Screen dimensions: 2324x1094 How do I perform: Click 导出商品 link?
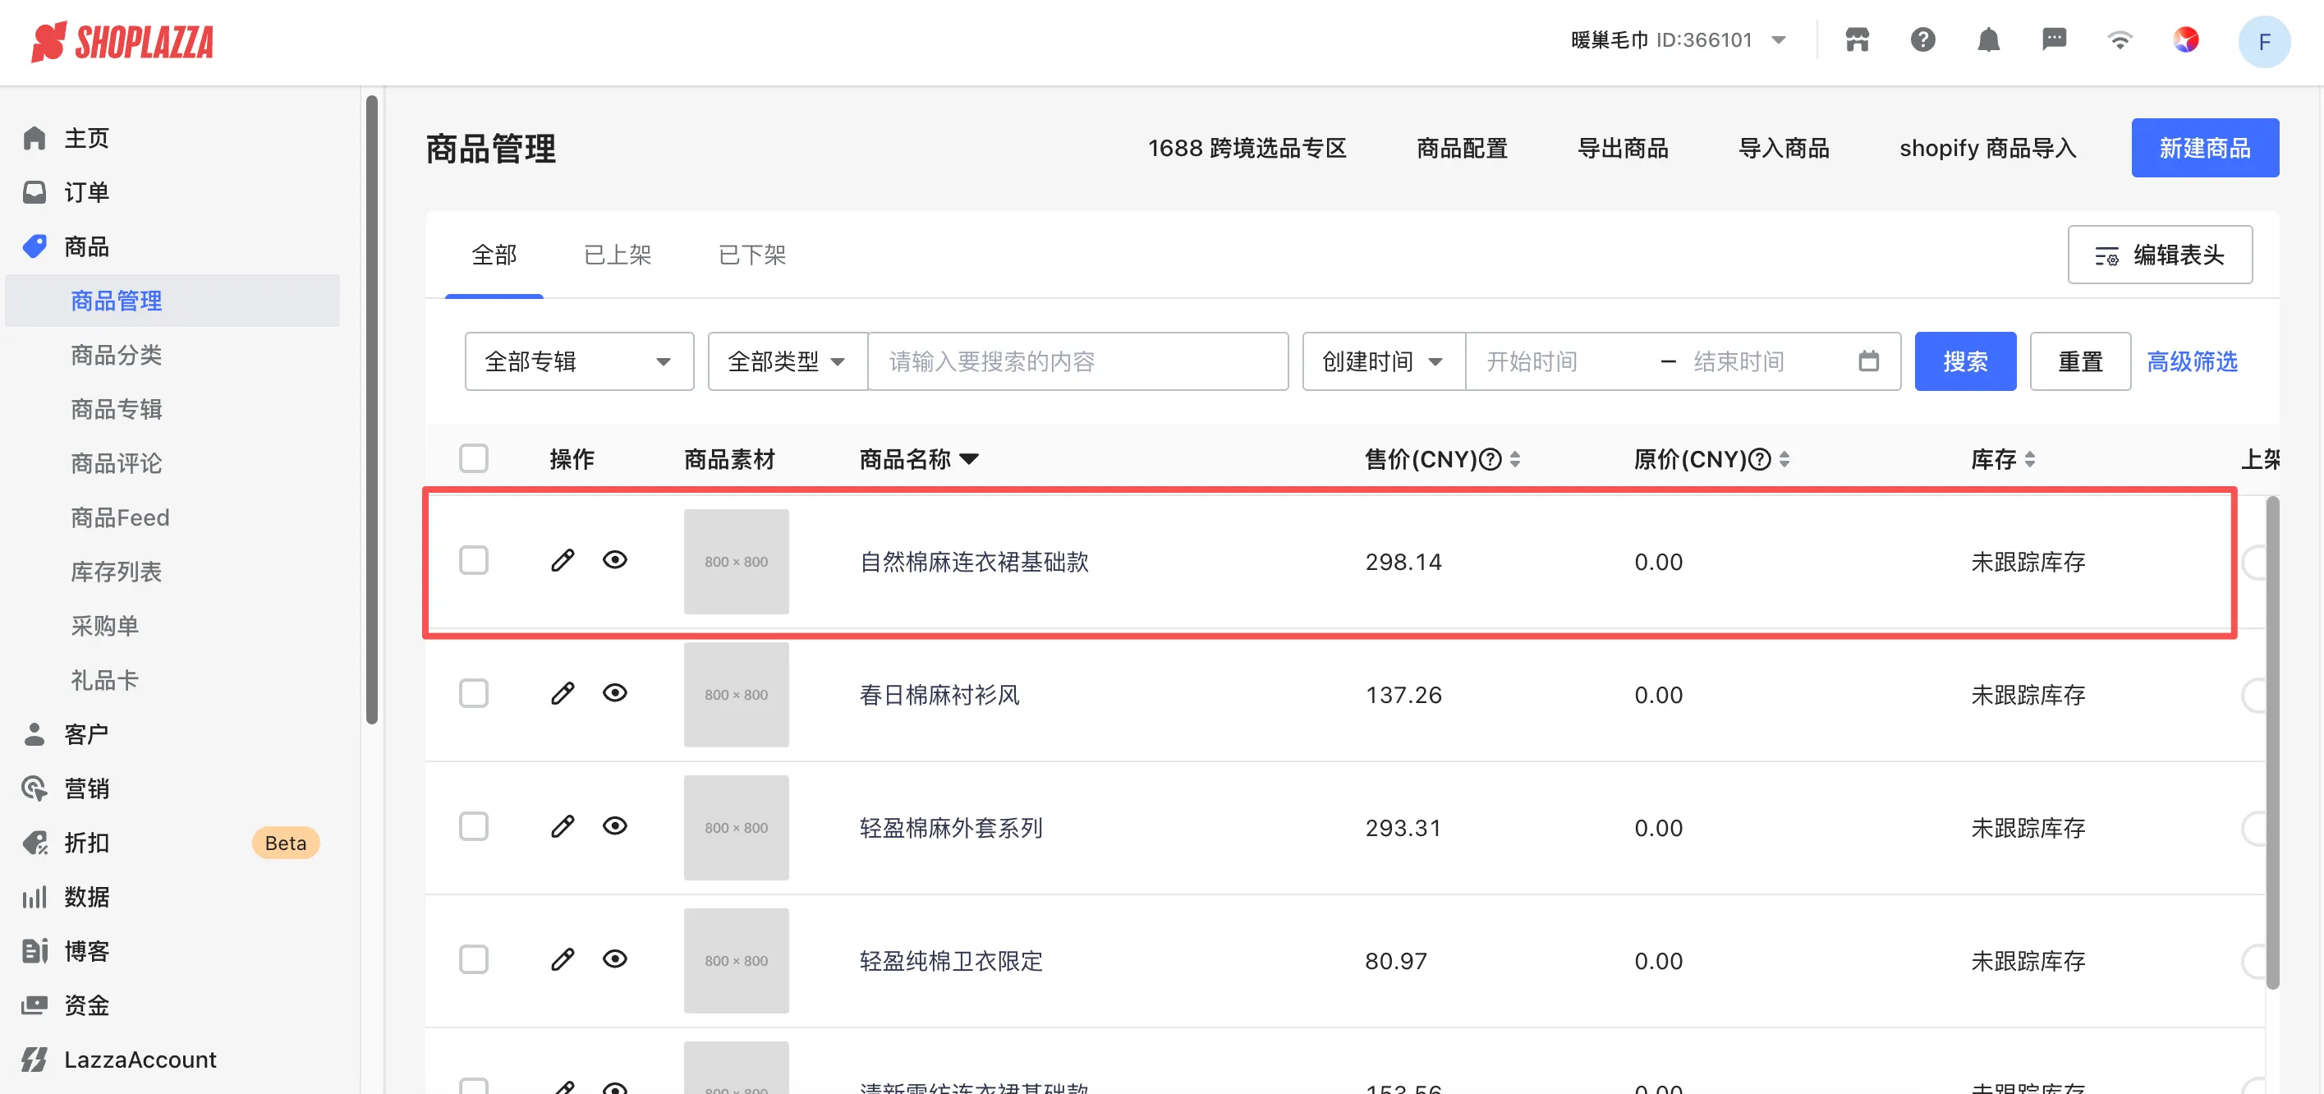pyautogui.click(x=1623, y=148)
